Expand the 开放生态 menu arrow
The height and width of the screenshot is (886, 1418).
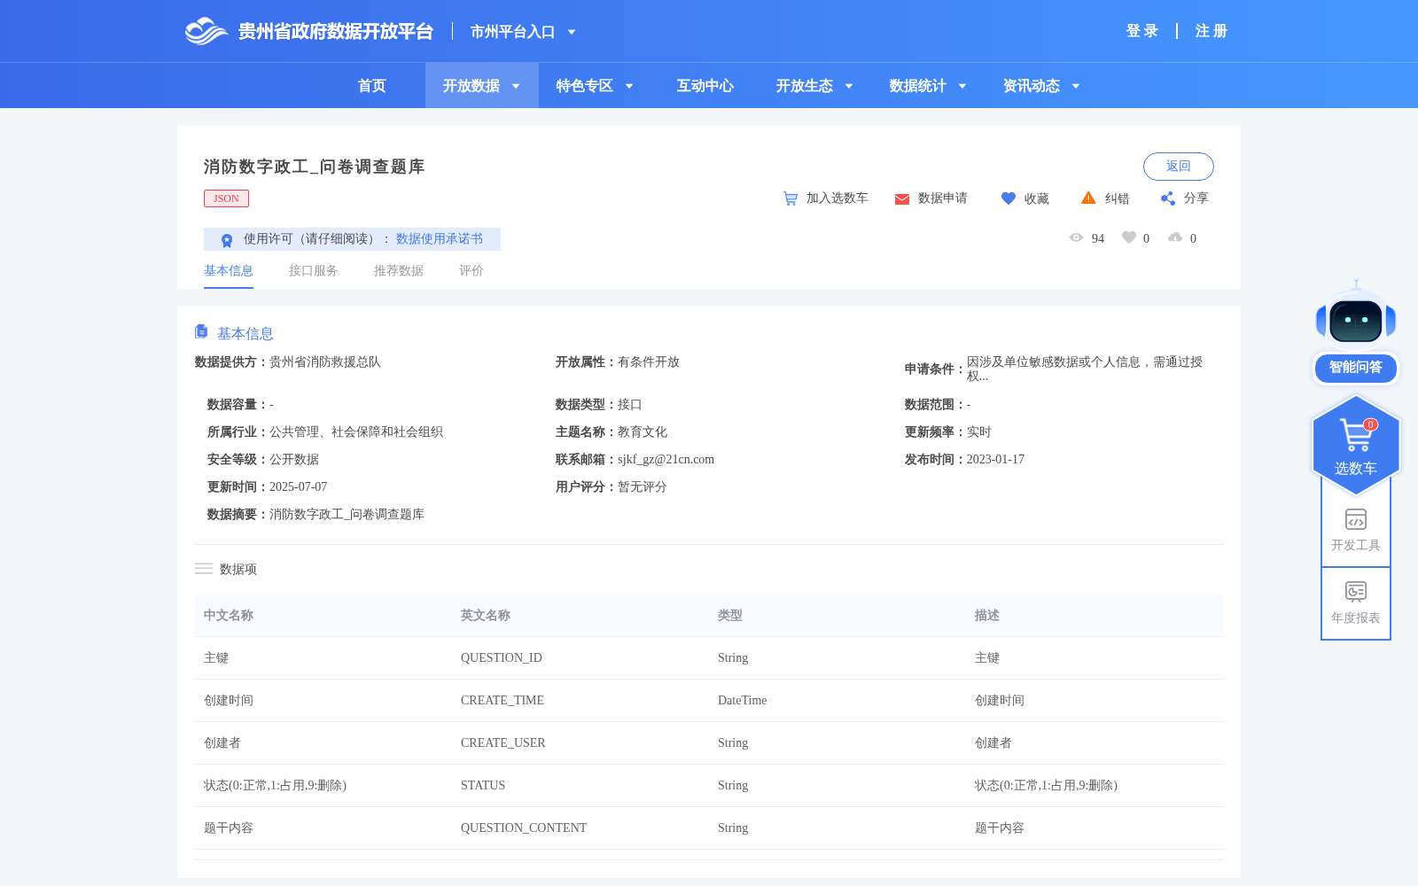point(849,87)
